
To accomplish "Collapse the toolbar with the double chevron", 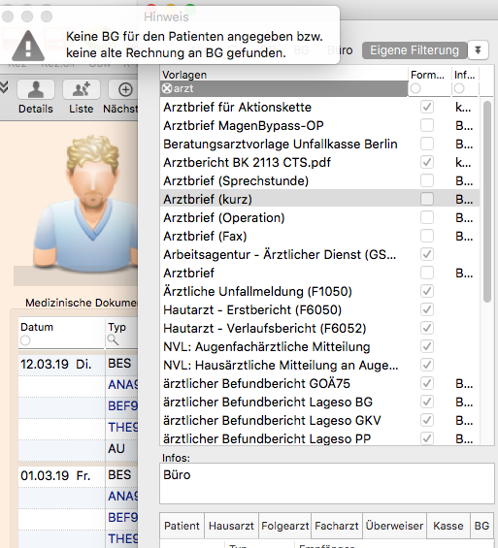I will [x=4, y=87].
